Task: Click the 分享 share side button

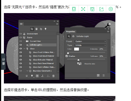Action: pos(3,61)
